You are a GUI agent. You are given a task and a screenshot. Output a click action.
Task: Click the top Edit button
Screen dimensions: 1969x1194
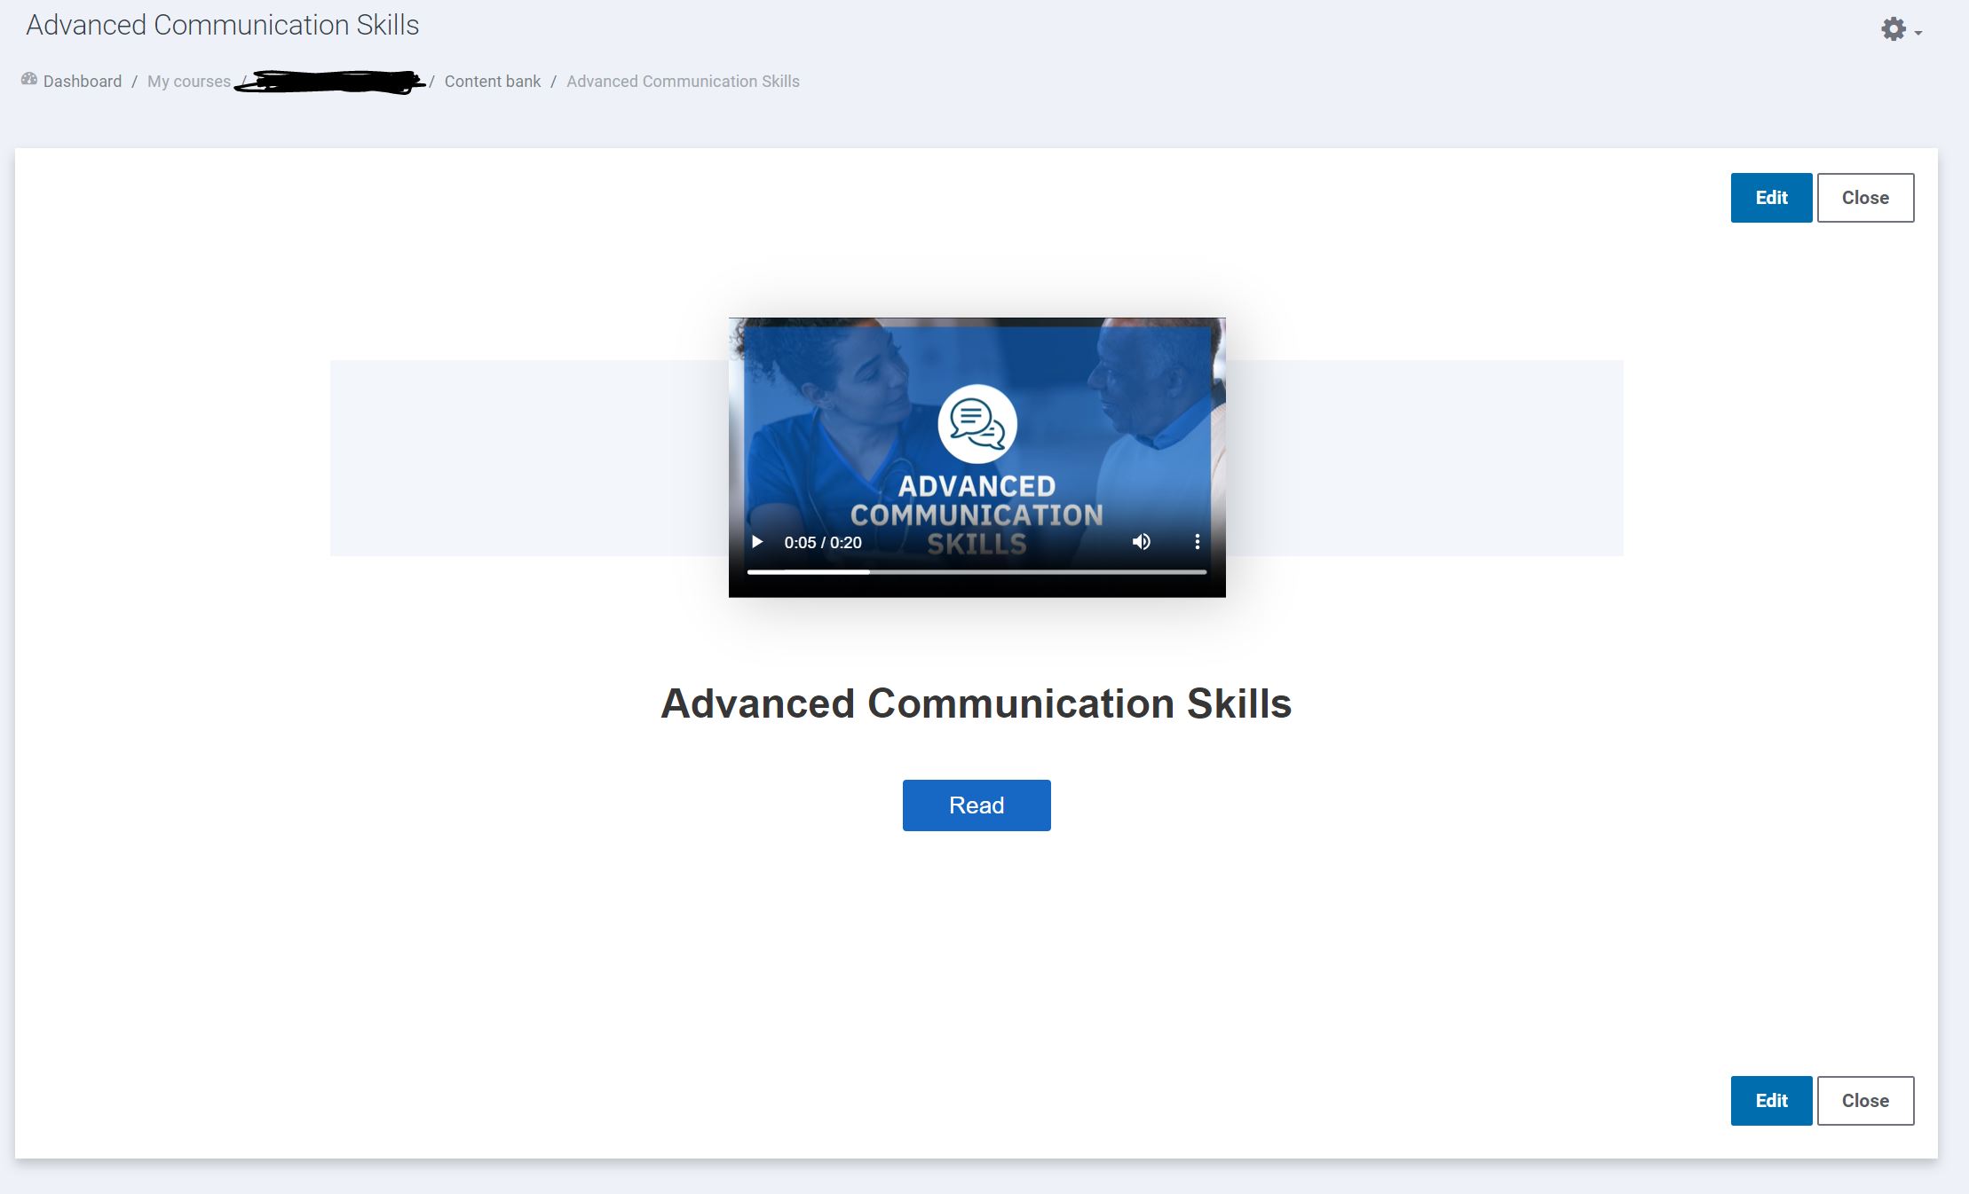(x=1771, y=198)
